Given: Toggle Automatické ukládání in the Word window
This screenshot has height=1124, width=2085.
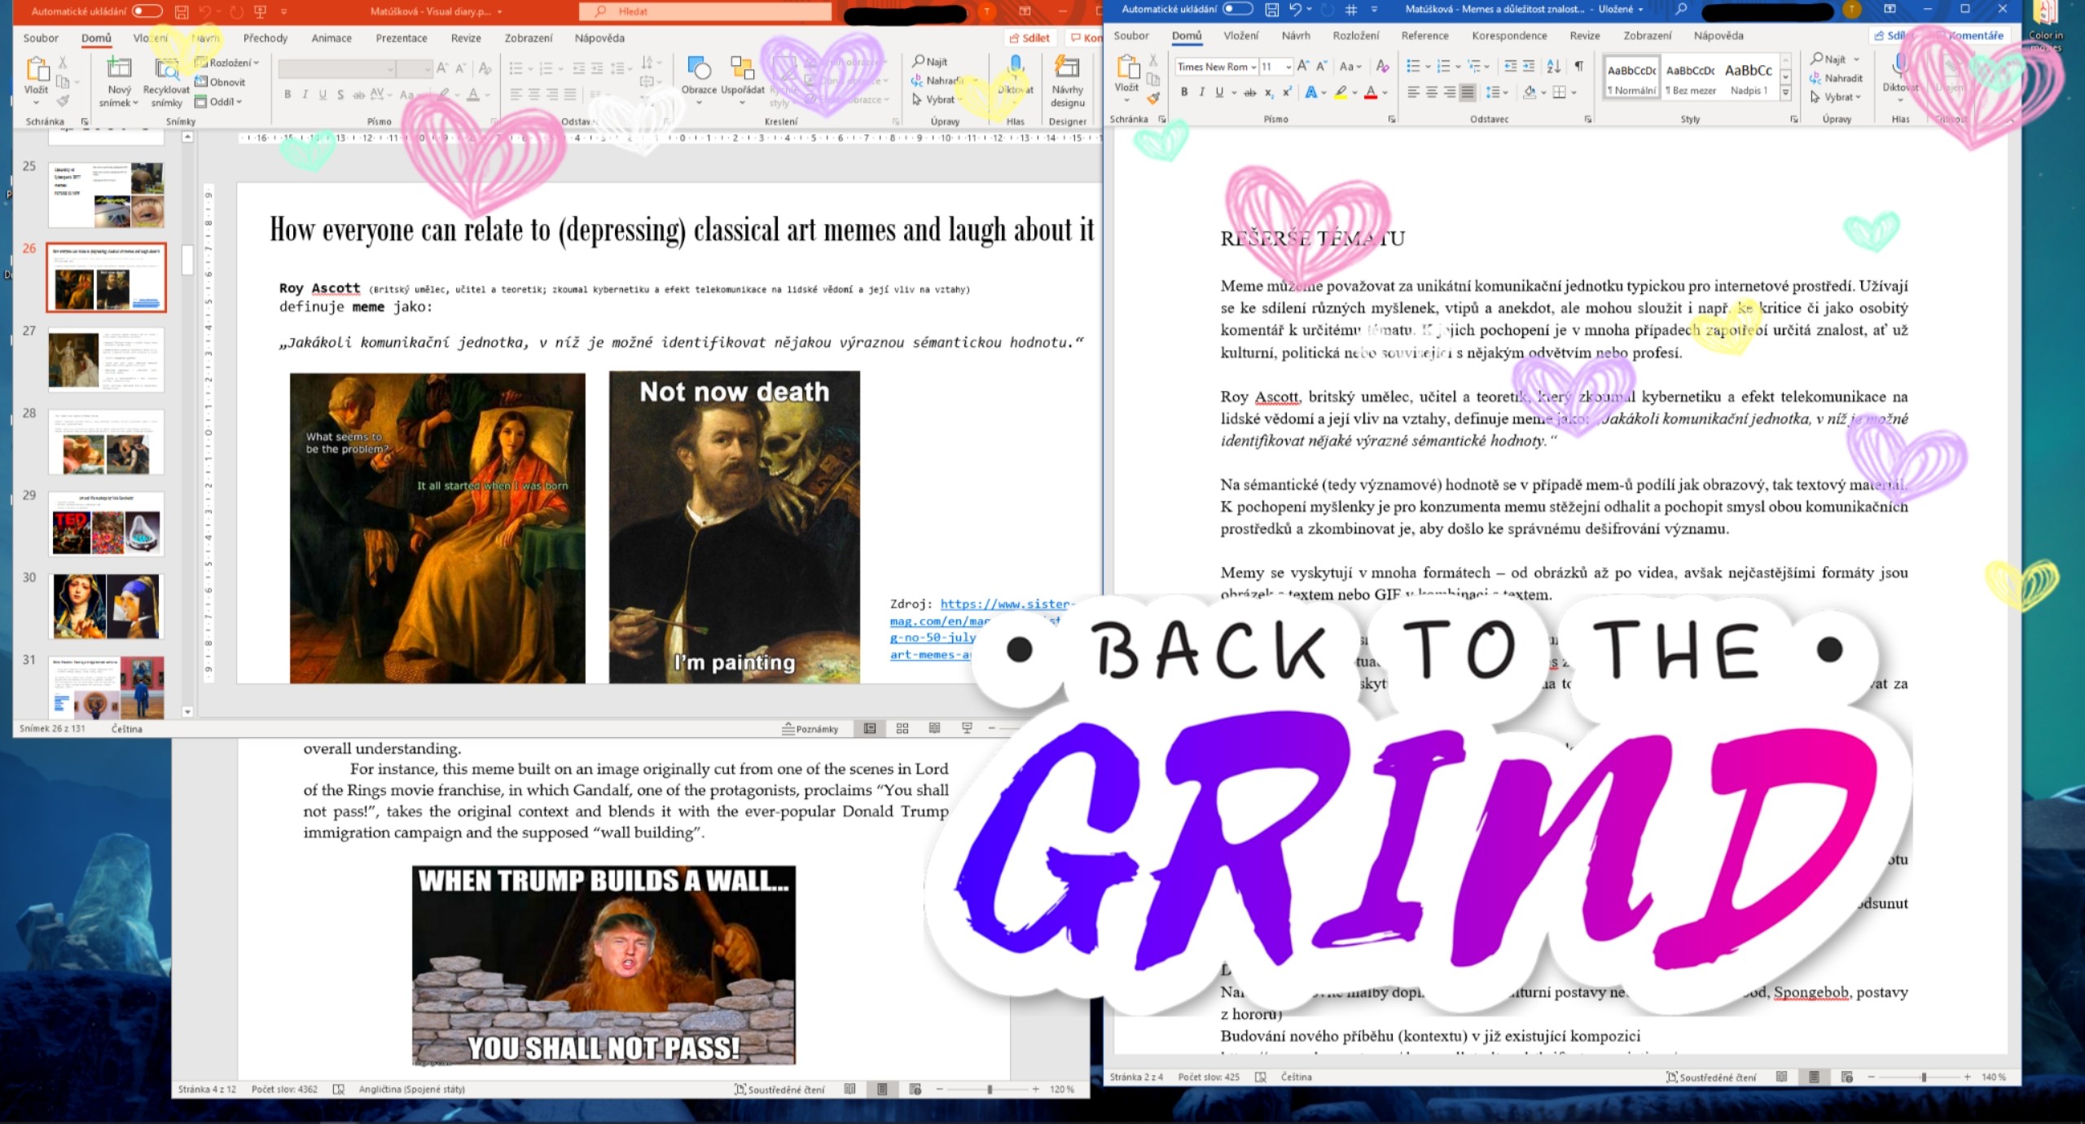Looking at the screenshot, I should point(1237,9).
